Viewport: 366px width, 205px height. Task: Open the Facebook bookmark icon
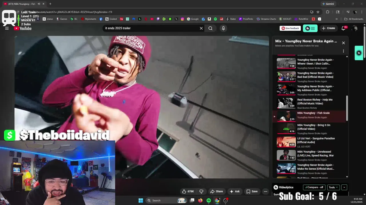click(x=101, y=19)
